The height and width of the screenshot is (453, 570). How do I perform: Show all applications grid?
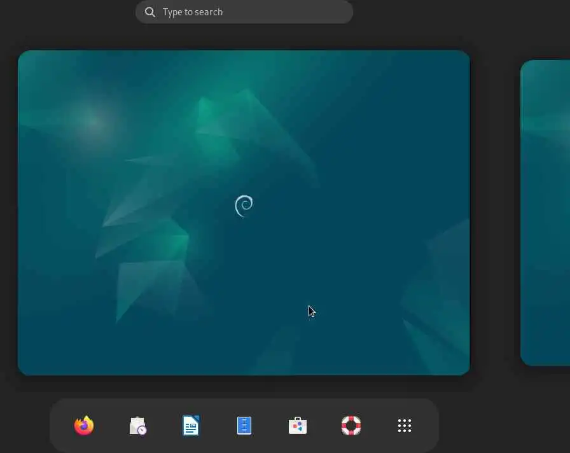pos(405,426)
